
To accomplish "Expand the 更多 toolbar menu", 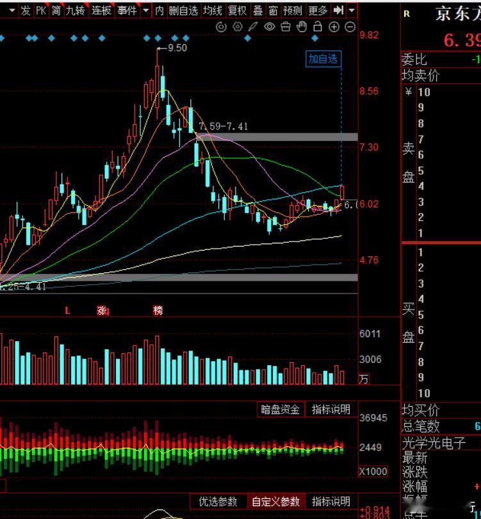I will point(318,11).
